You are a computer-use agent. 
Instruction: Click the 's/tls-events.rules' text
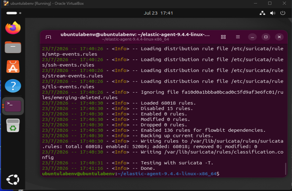(68, 86)
